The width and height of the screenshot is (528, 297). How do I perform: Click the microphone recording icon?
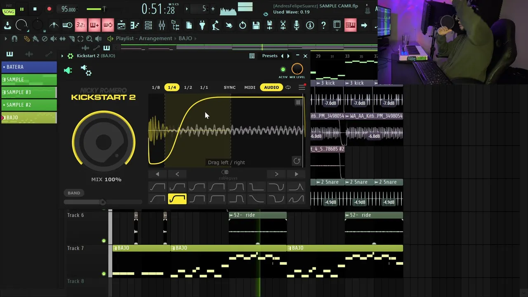(297, 25)
